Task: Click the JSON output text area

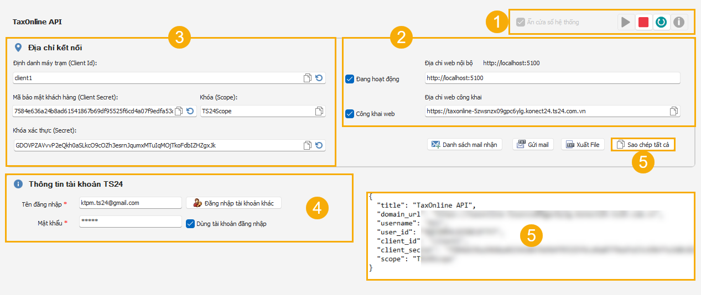Action: (x=531, y=236)
